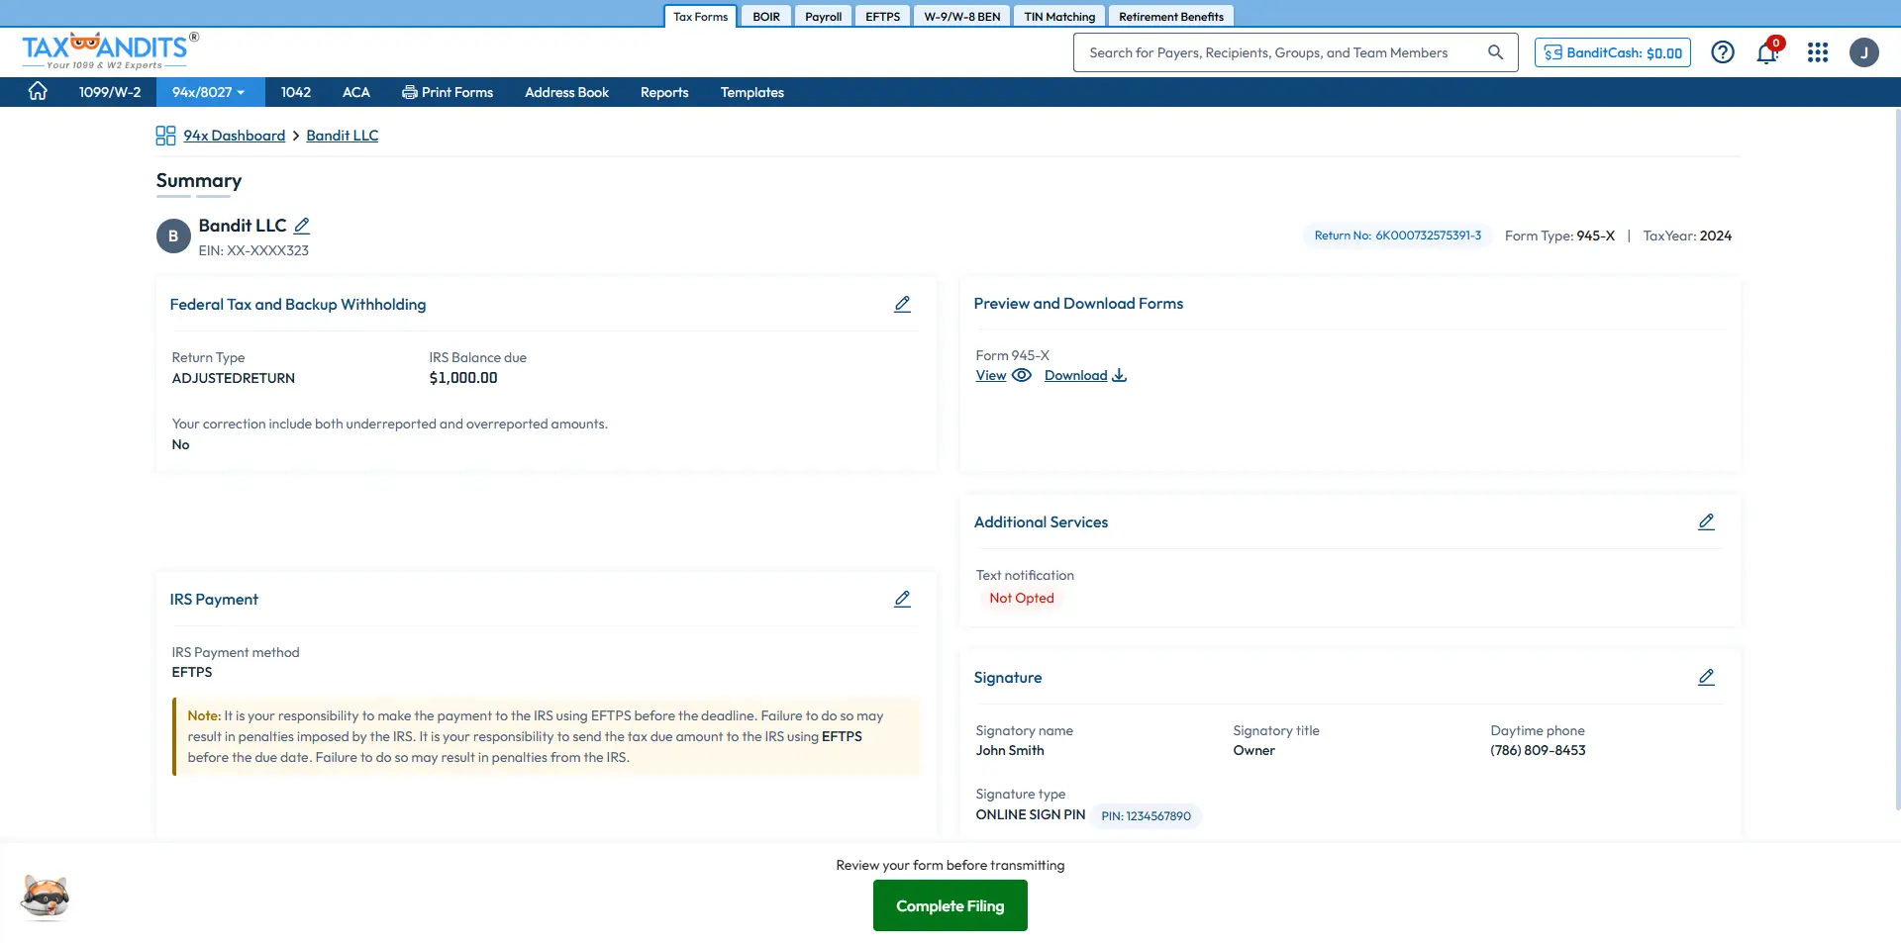Viewport: 1901px width, 943px height.
Task: Click the TaxBandits logo
Action: [110, 50]
